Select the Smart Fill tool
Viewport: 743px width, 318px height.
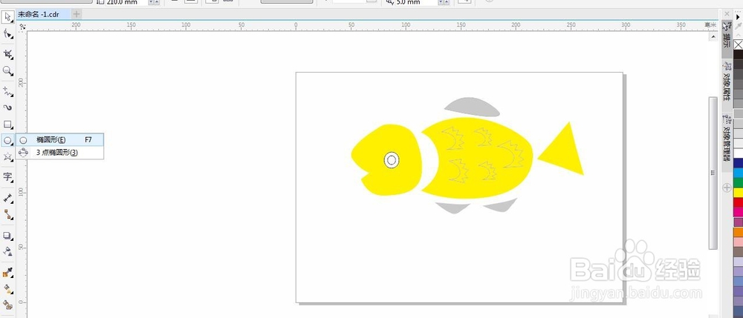pyautogui.click(x=7, y=305)
